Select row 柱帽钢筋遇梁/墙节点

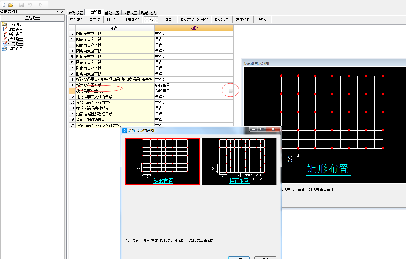pyautogui.click(x=115, y=108)
